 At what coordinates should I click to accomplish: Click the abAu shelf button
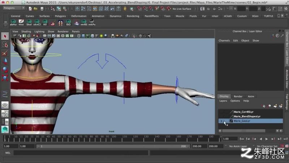tap(13, 22)
